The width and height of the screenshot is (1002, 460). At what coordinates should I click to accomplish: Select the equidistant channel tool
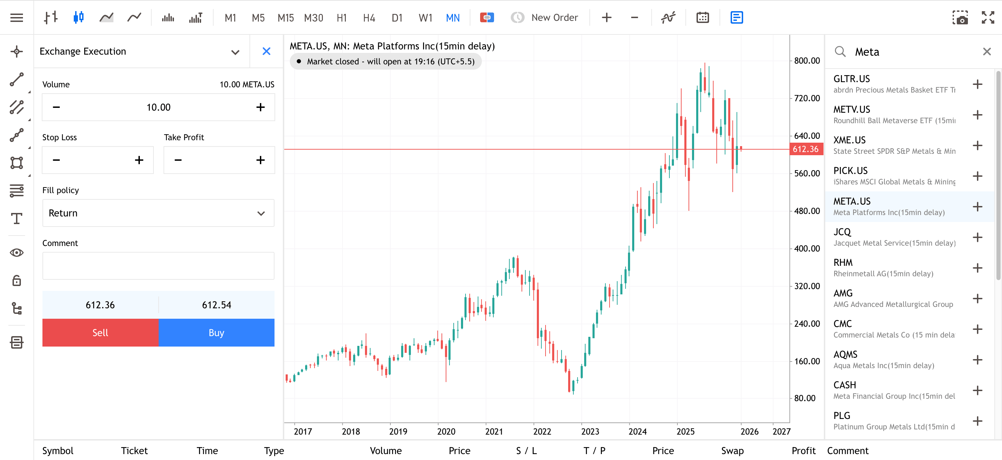(x=17, y=107)
